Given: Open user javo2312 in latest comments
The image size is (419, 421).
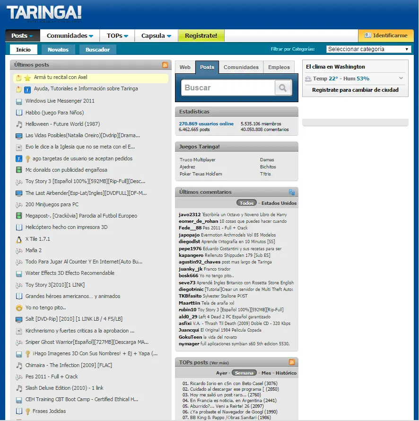Looking at the screenshot, I should pos(190,214).
